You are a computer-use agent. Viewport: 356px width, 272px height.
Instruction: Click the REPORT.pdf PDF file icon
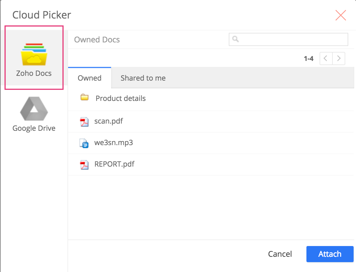click(84, 165)
